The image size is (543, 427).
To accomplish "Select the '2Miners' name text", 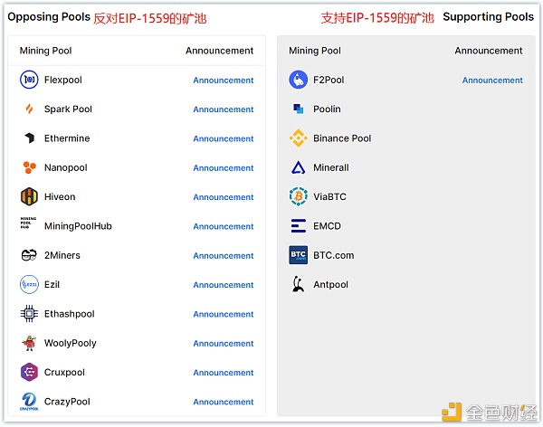I will (62, 255).
